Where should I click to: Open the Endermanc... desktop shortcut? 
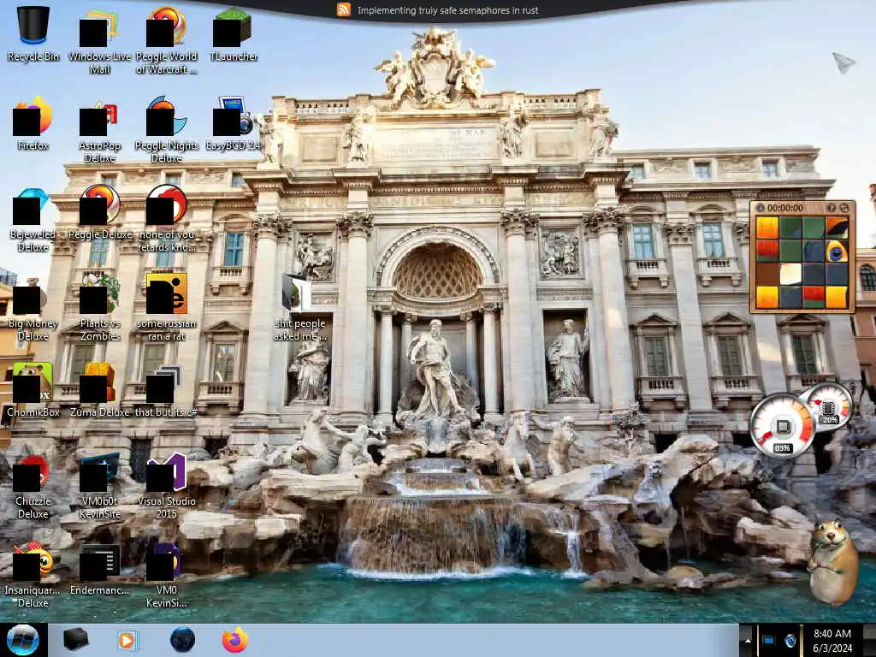tap(99, 570)
